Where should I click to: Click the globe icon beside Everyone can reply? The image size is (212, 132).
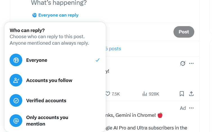[x=34, y=15]
